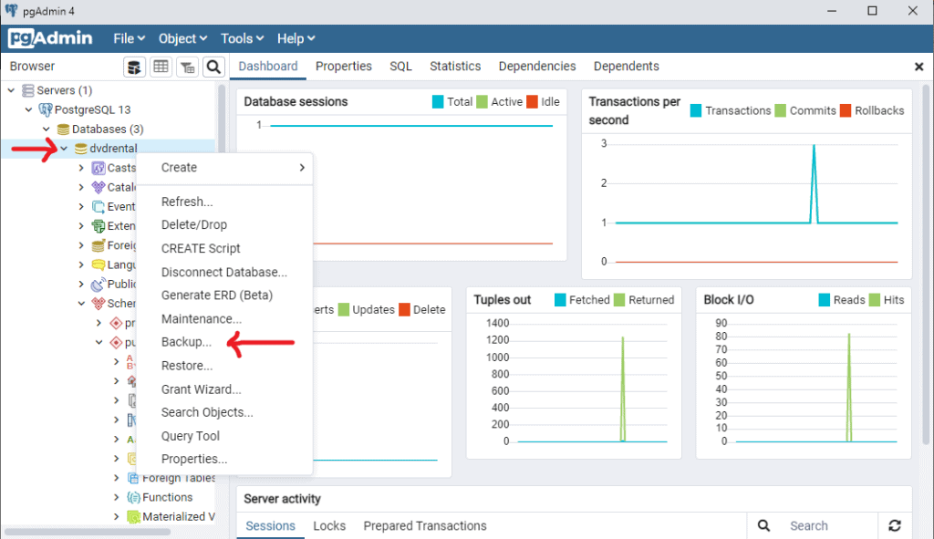Select the filtered rows funnel icon
This screenshot has width=934, height=539.
(188, 67)
